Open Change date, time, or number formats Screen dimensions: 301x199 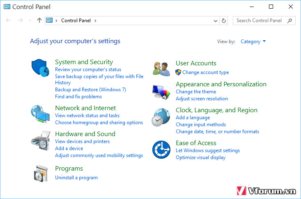point(217,132)
